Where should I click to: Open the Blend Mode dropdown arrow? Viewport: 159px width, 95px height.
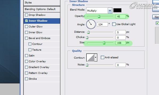pyautogui.click(x=110, y=11)
